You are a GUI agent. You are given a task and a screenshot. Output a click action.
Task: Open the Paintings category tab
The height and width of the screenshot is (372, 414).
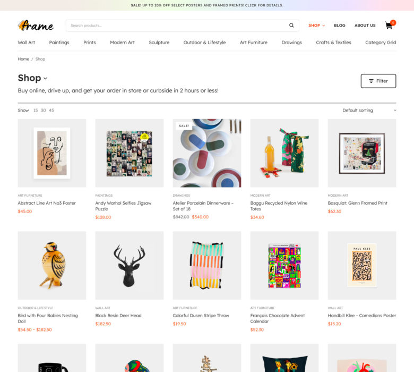pos(59,43)
